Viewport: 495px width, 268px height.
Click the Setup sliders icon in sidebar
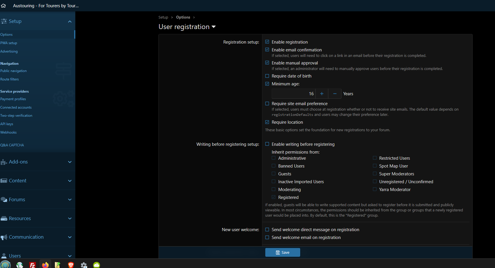coord(4,21)
